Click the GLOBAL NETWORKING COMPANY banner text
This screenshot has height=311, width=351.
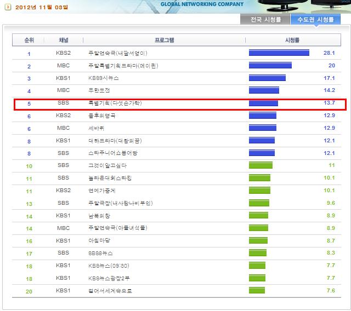(x=202, y=4)
